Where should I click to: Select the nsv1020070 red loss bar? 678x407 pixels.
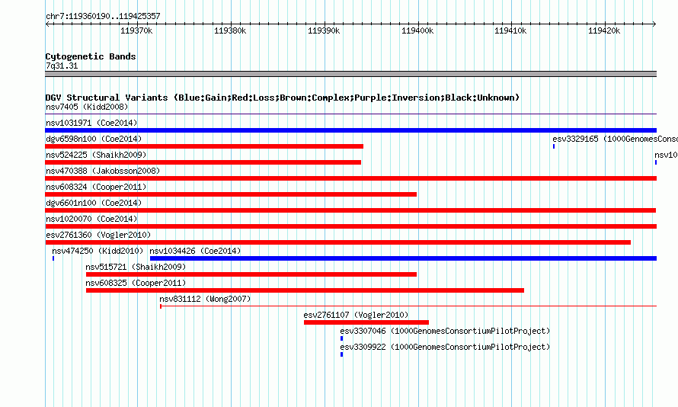(350, 226)
